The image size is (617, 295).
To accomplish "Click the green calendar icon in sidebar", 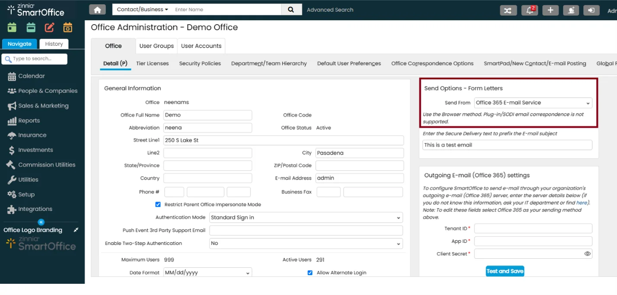I will [12, 28].
